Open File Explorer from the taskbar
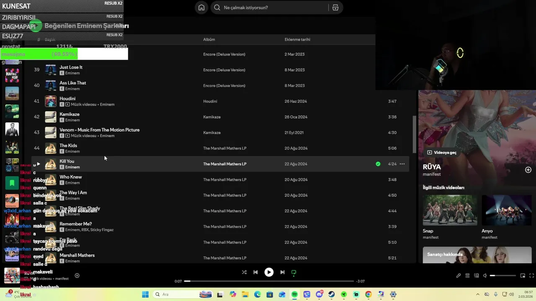 (x=245, y=294)
